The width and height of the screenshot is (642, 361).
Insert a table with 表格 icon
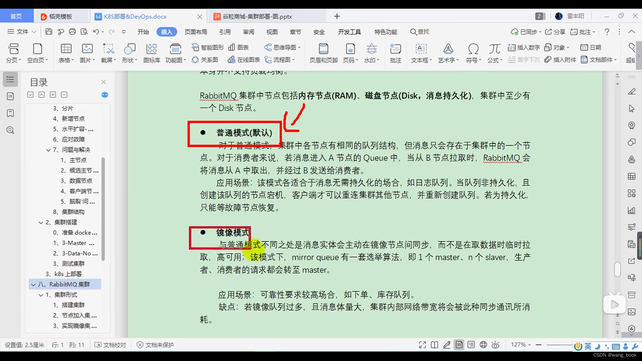[x=66, y=53]
